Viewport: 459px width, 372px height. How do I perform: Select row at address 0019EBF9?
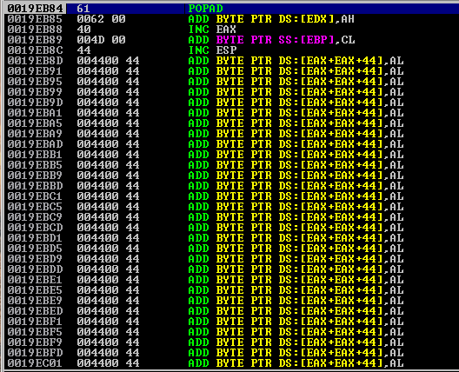231,342
